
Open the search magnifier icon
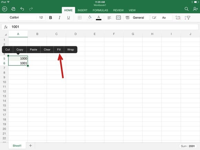pos(187,9)
